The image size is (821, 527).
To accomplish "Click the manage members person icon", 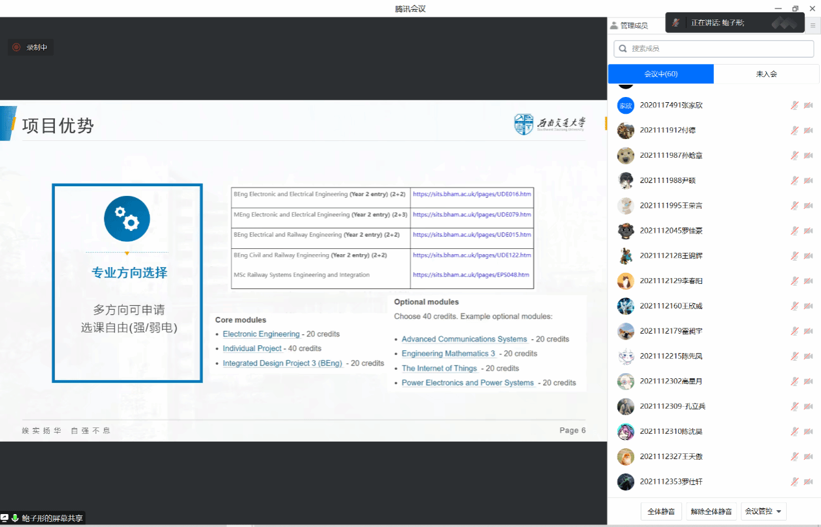I will coord(613,25).
